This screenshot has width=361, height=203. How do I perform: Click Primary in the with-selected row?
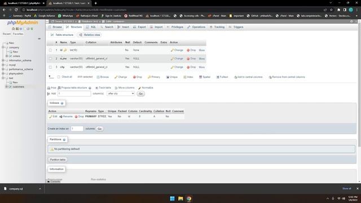pos(154,77)
